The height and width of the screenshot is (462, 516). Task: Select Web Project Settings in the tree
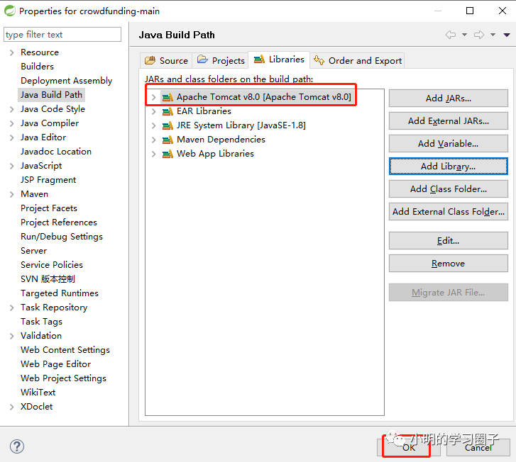pos(63,378)
